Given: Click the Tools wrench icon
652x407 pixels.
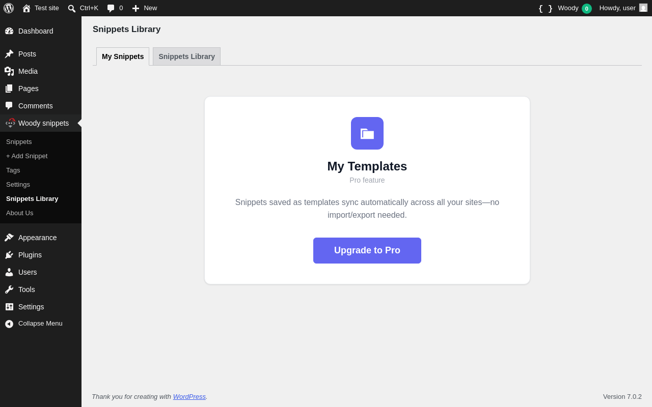Looking at the screenshot, I should [9, 289].
